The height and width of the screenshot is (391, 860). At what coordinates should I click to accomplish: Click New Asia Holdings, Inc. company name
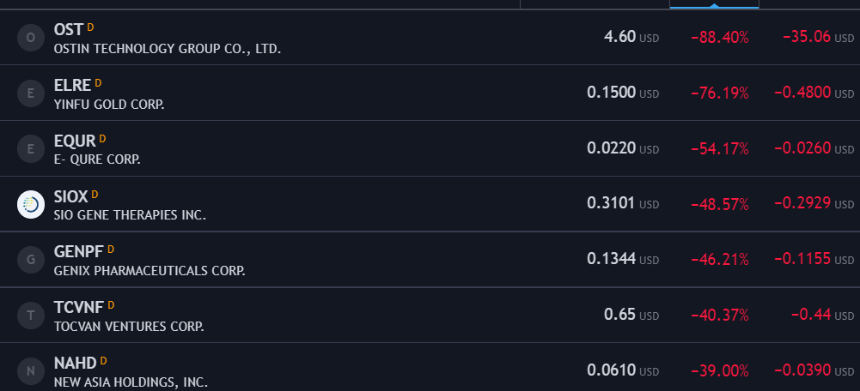(131, 382)
